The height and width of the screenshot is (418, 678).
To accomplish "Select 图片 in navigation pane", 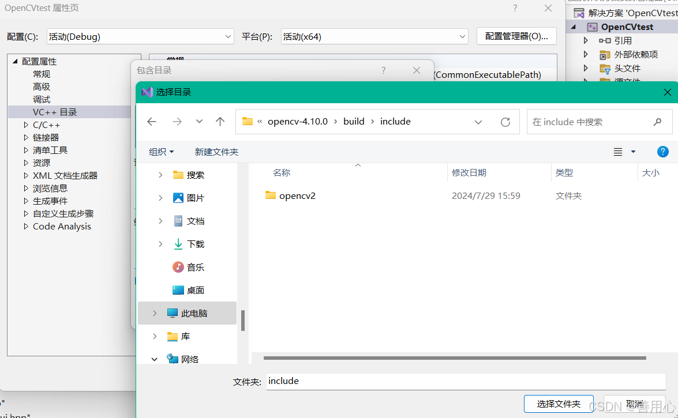I will (196, 198).
